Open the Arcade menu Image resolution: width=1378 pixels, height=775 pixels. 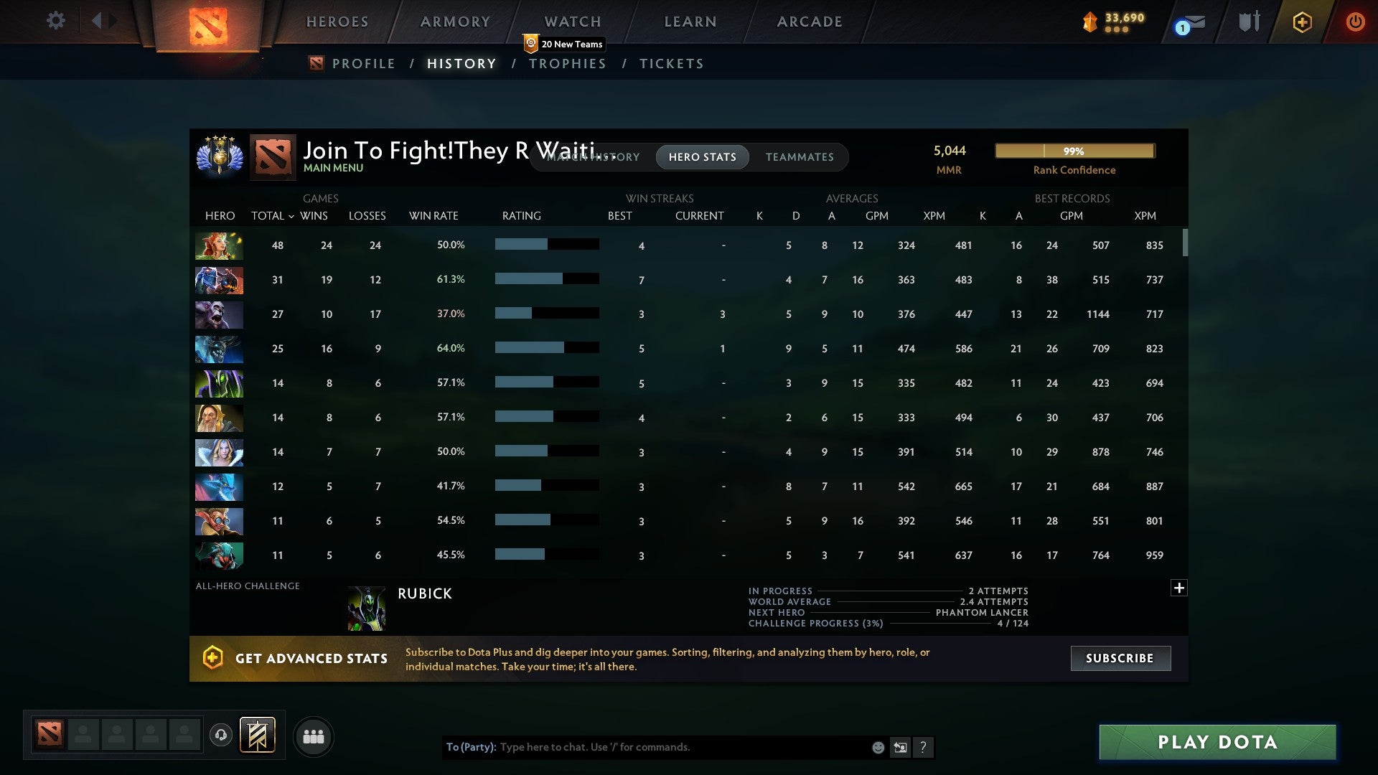[x=809, y=21]
